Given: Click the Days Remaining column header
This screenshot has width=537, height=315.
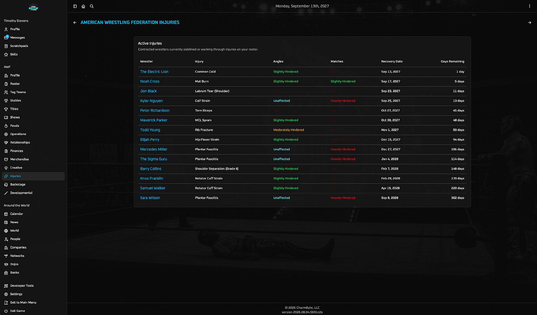Looking at the screenshot, I should point(452,62).
